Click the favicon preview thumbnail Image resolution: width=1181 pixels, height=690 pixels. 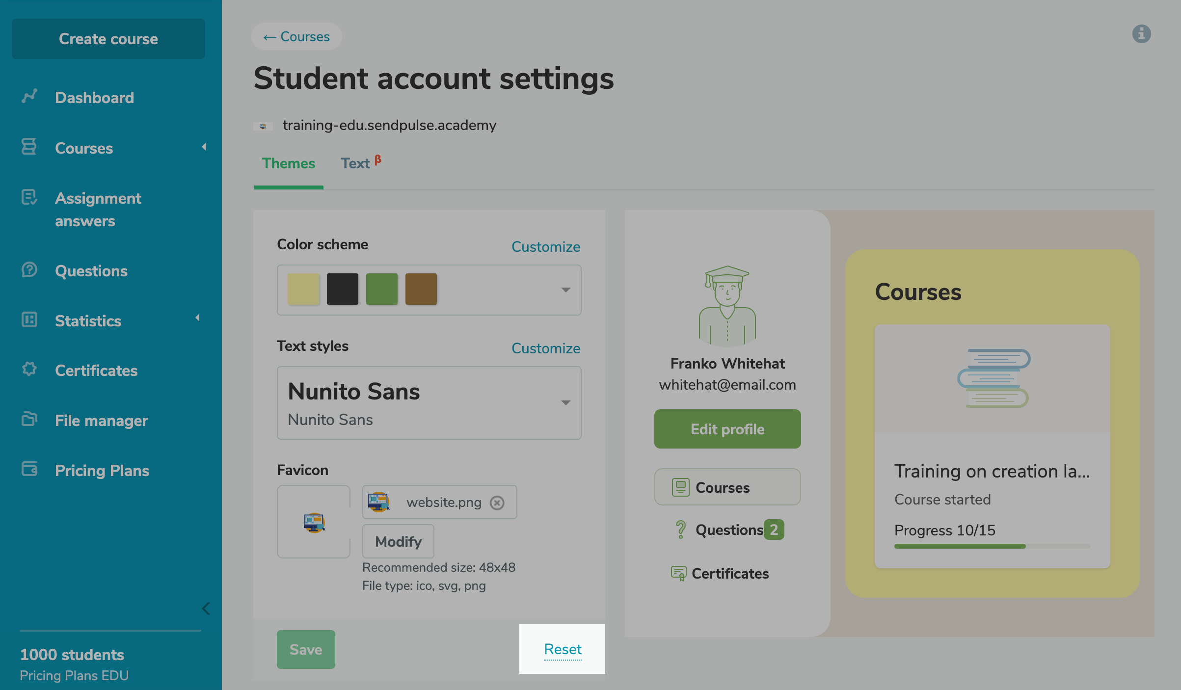click(x=314, y=522)
